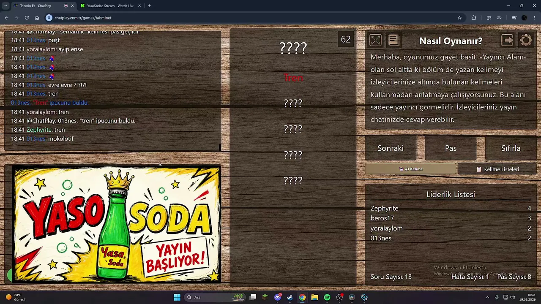The height and width of the screenshot is (304, 541).
Task: Click the chat message "mokolotif"
Action: point(61,138)
